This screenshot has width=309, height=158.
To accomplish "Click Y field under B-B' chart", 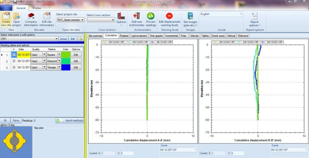I will 238,153.
